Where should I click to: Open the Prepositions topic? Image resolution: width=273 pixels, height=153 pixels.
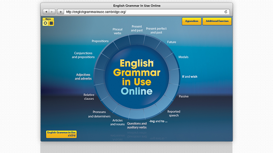(x=100, y=41)
